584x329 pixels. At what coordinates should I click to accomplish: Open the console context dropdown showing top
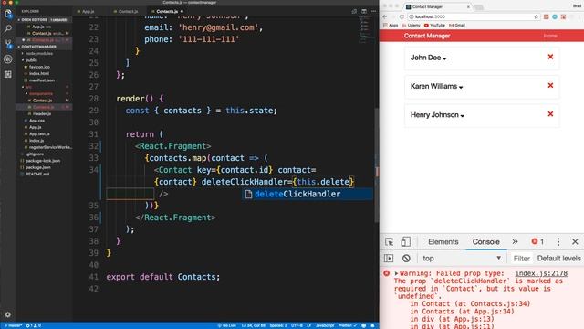pyautogui.click(x=462, y=258)
